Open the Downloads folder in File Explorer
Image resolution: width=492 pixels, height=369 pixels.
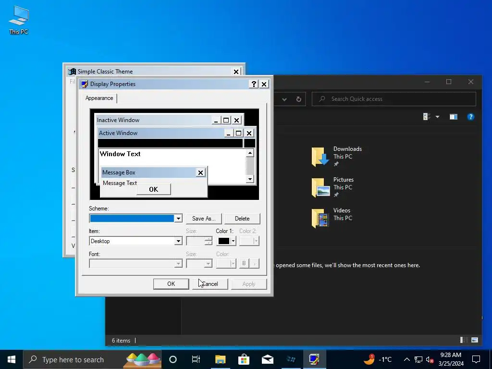click(336, 156)
